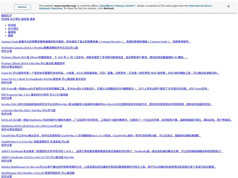Click 实用技巧 category under Pixologic ZBrush post
The height and width of the screenshot is (178, 238).
click(17, 67)
